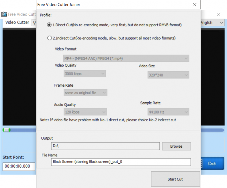Click the File Name input field
The height and width of the screenshot is (188, 227).
(x=121, y=162)
